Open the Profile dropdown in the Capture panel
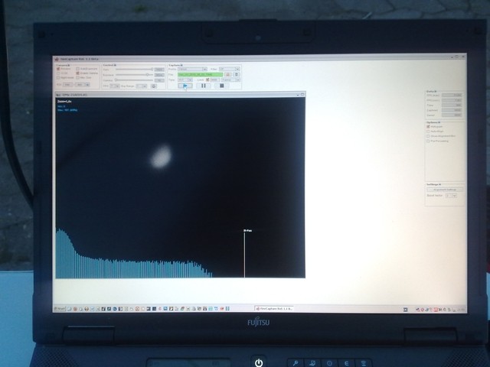The image size is (490, 367). pyautogui.click(x=192, y=69)
